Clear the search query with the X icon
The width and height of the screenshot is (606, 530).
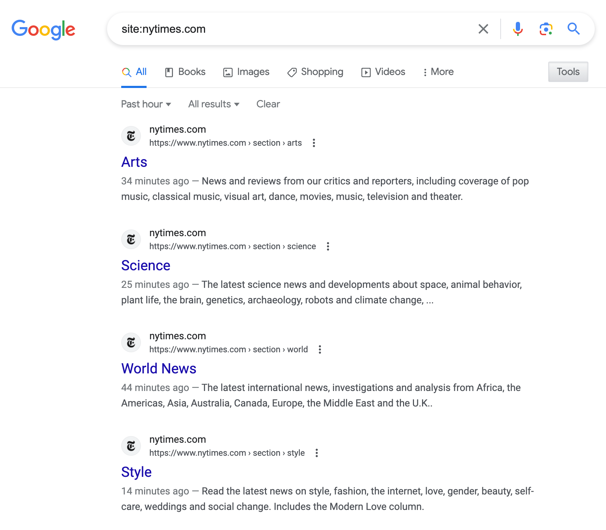(x=483, y=29)
